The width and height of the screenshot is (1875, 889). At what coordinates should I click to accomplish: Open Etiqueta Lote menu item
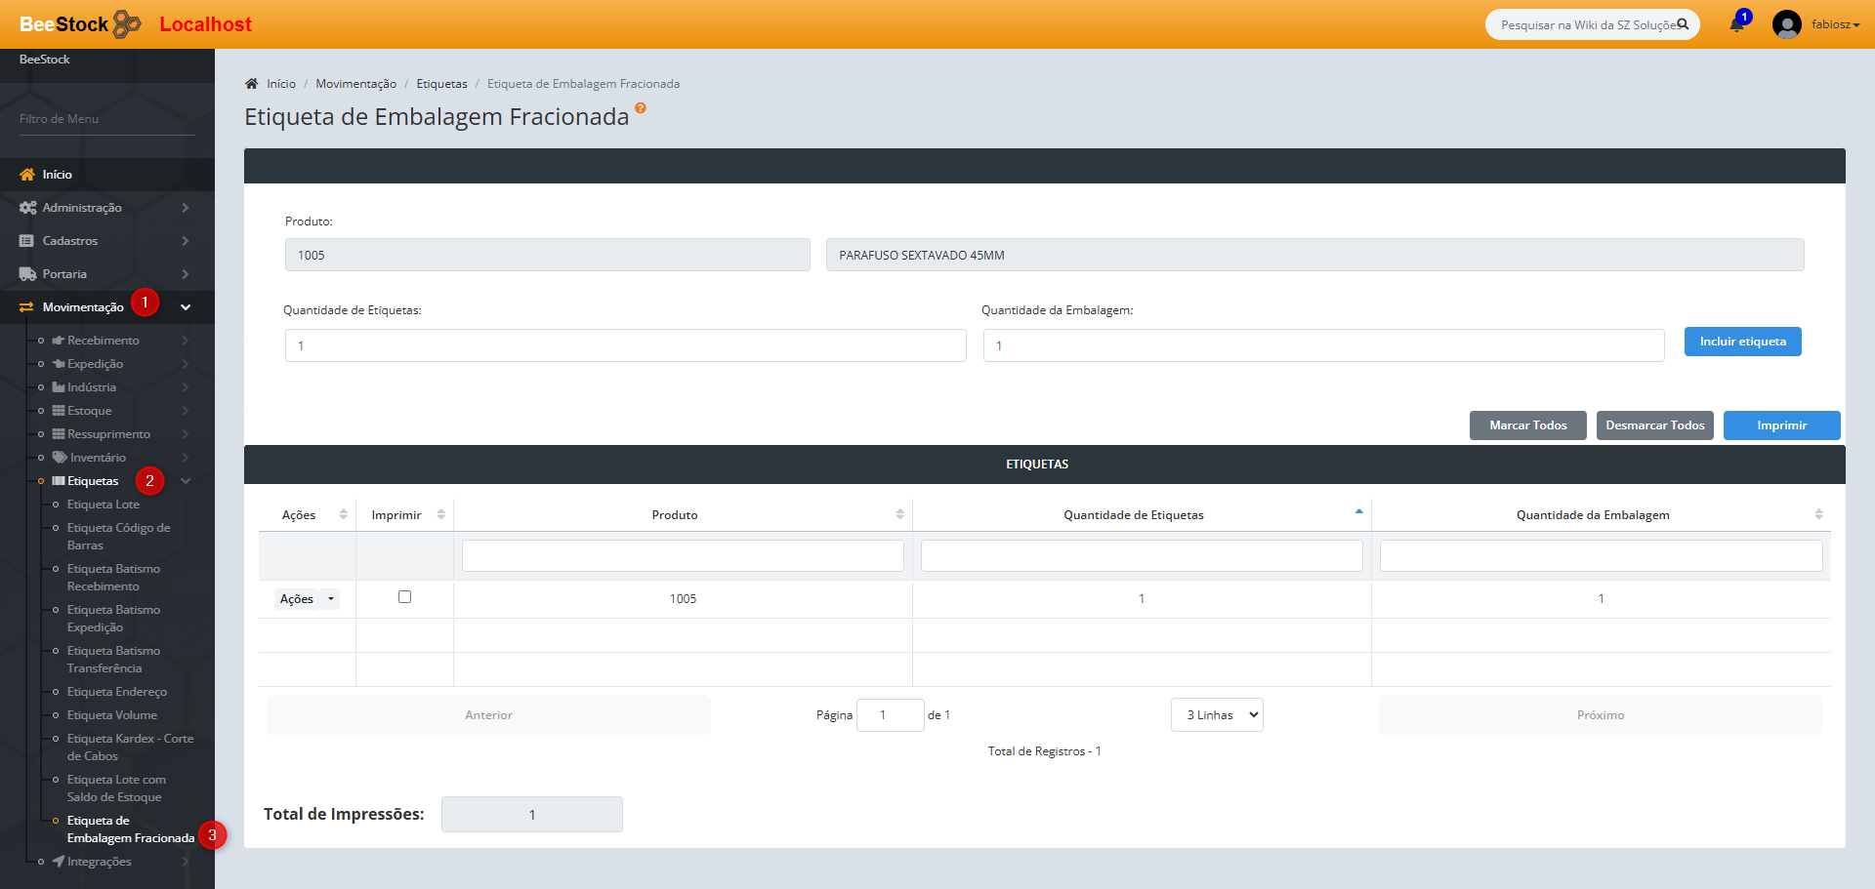[x=104, y=505]
